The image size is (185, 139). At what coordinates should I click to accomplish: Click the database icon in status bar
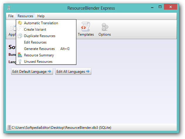(9, 128)
